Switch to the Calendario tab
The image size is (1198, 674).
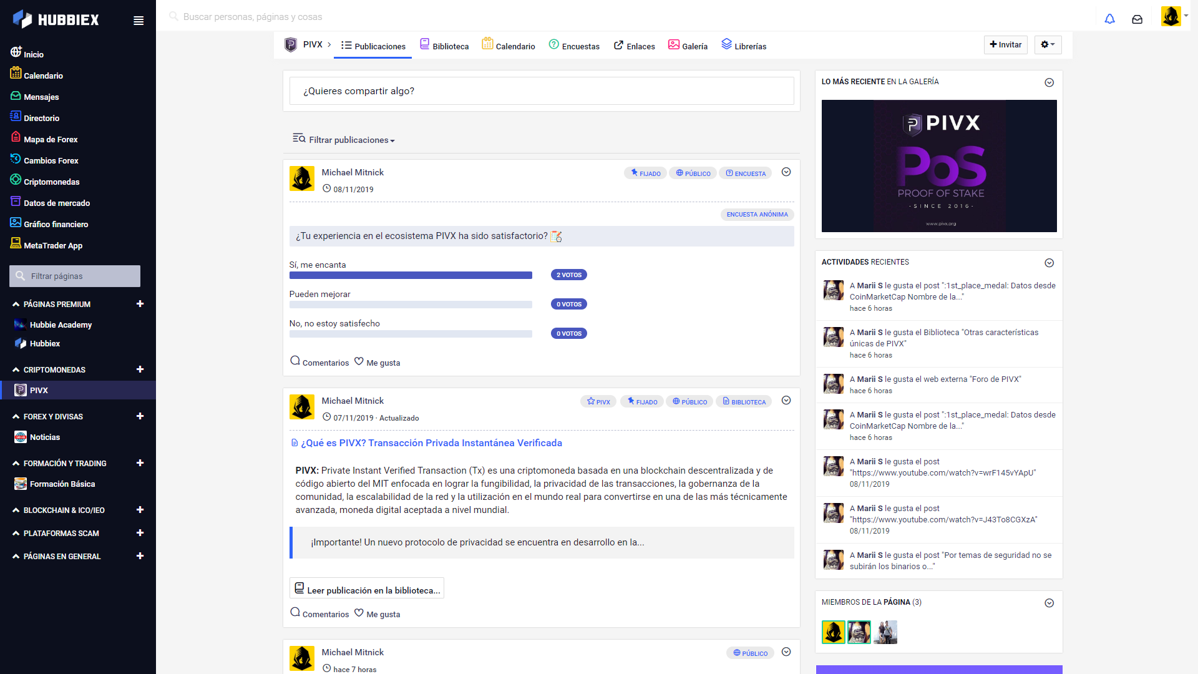(x=509, y=46)
